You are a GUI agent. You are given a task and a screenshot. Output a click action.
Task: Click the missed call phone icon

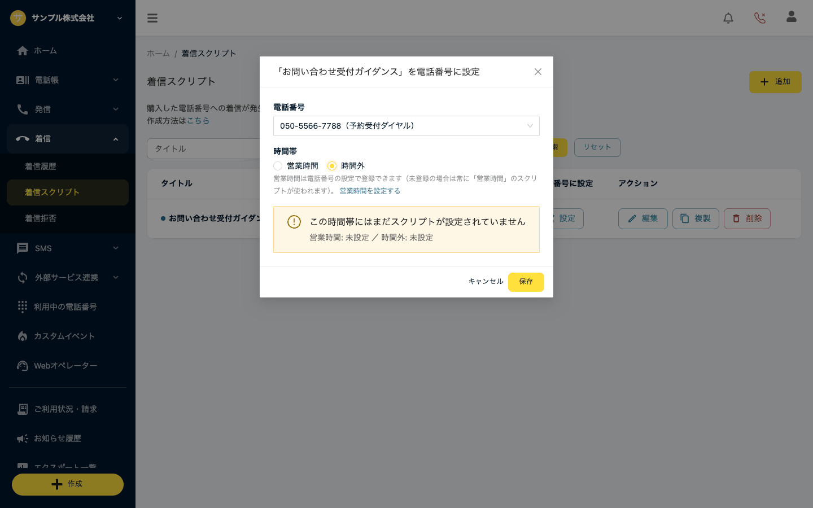760,18
